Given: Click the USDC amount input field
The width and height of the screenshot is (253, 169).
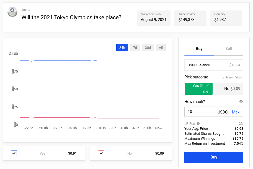Looking at the screenshot, I should coord(201,112).
